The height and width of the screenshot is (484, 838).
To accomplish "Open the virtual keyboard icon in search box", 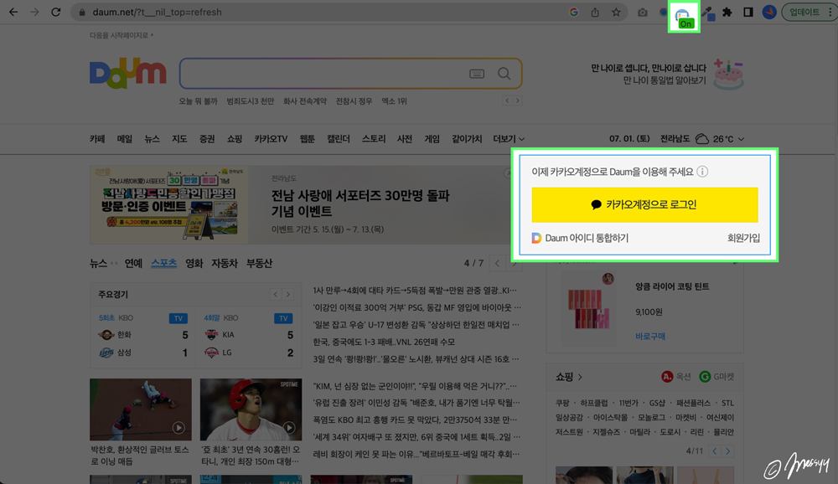I will 477,74.
